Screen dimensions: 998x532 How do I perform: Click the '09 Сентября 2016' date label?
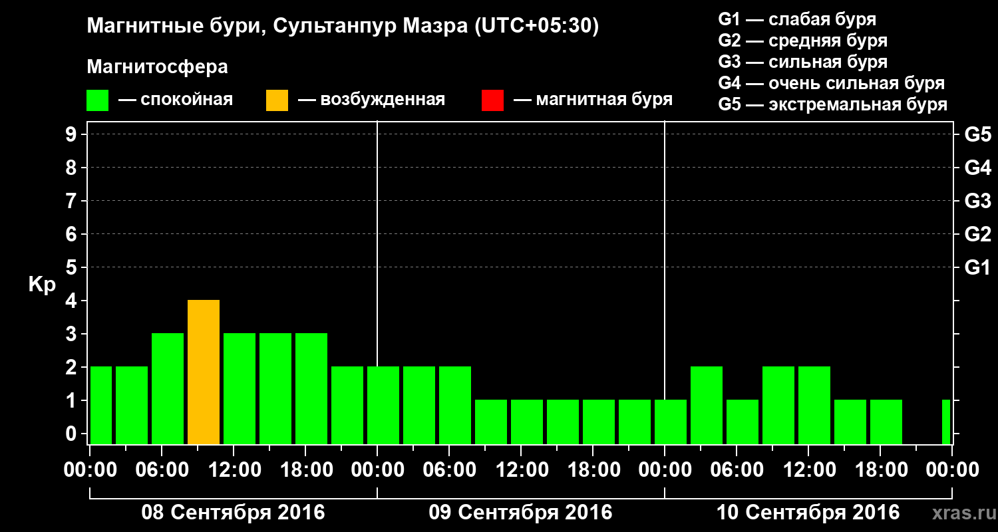click(x=520, y=513)
